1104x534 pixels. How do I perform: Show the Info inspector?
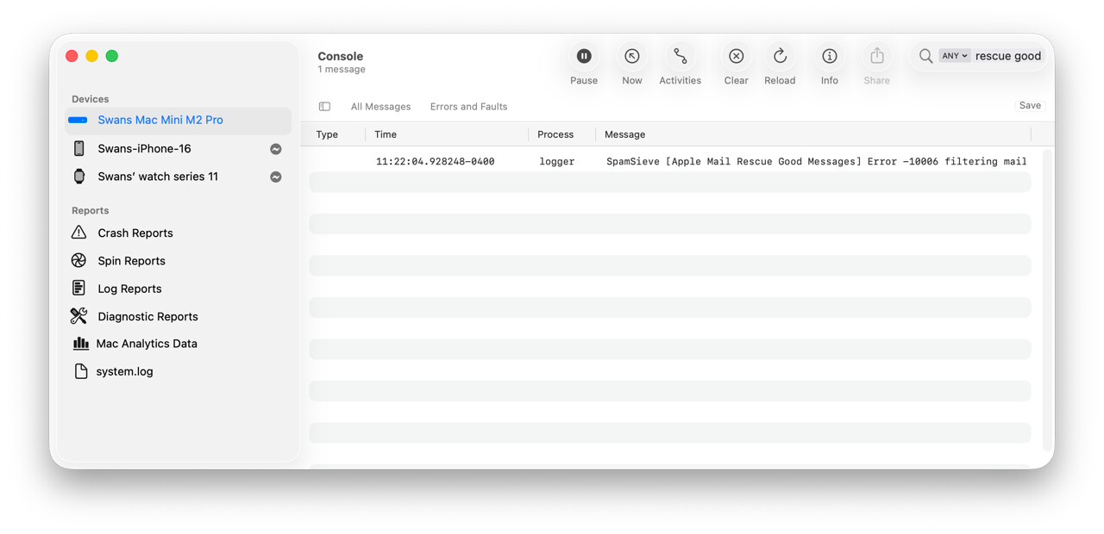pos(829,57)
